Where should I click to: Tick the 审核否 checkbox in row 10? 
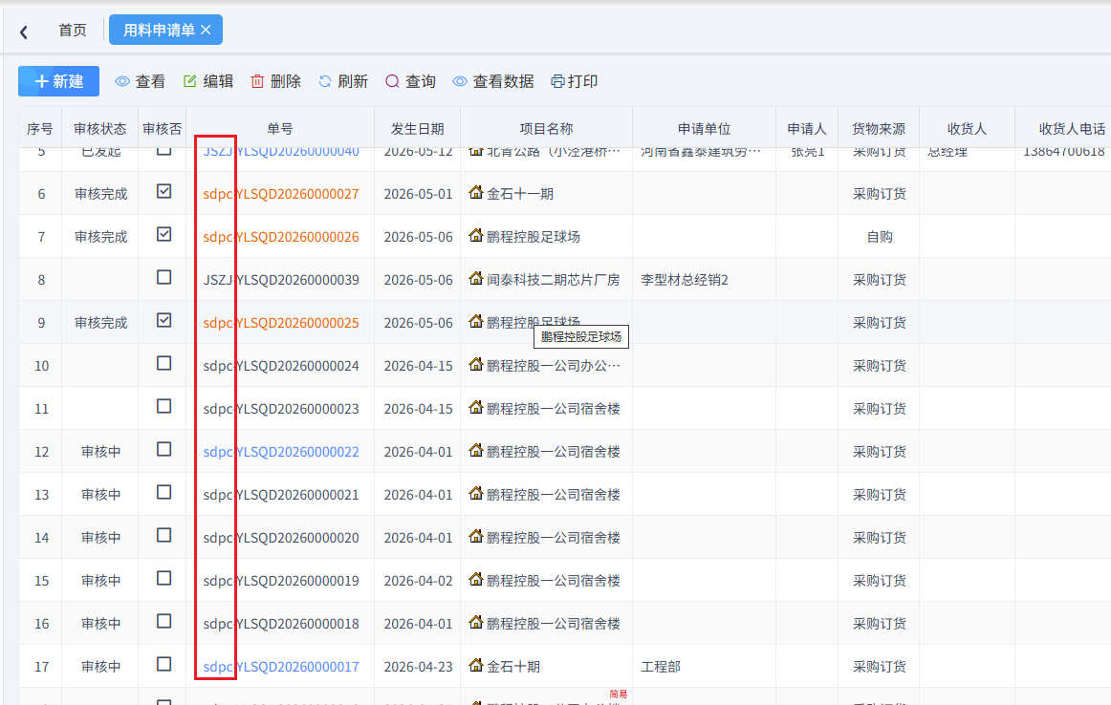pos(163,363)
